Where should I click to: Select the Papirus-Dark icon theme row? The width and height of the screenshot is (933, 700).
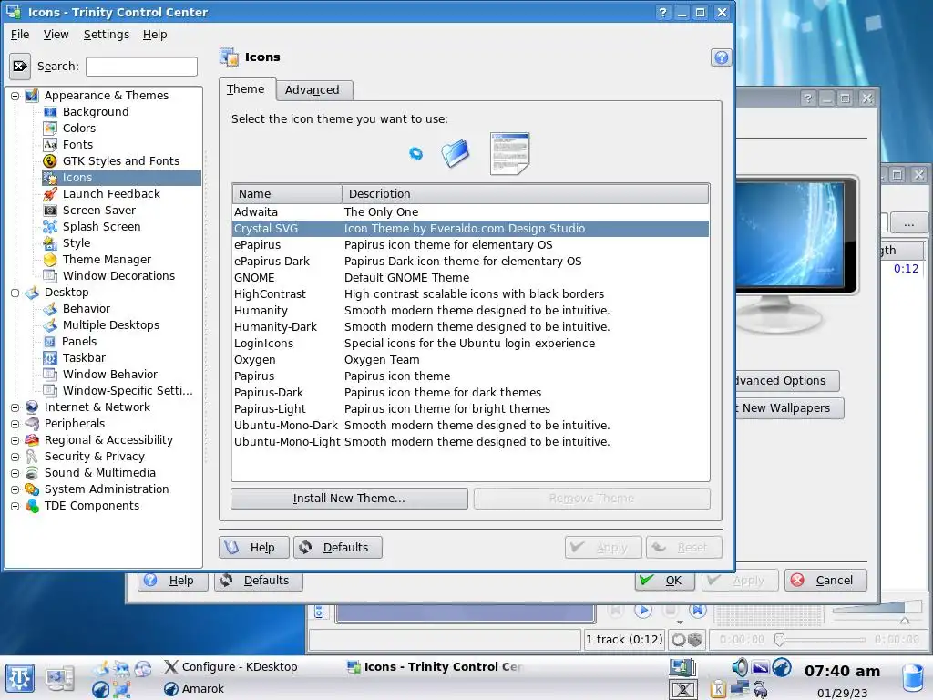470,392
